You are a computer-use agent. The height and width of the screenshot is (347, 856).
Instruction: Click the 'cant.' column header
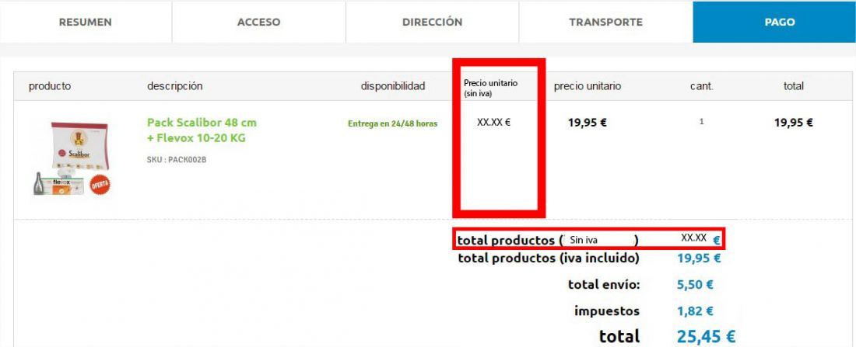tap(701, 86)
